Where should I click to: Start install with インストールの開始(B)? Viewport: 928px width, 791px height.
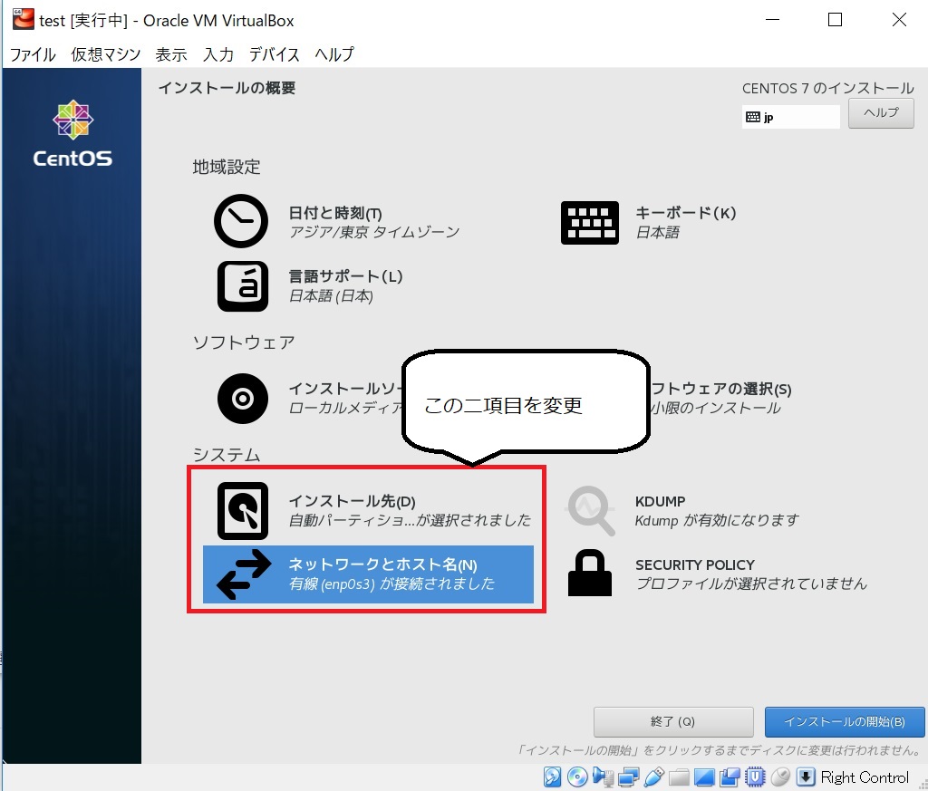pyautogui.click(x=845, y=722)
